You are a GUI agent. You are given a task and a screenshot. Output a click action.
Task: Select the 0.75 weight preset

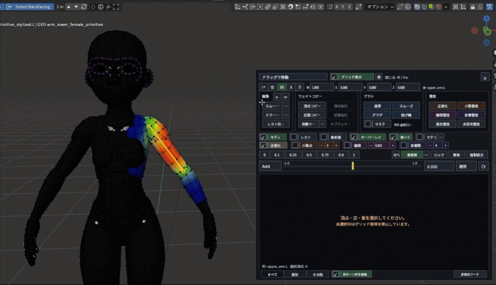[325, 155]
